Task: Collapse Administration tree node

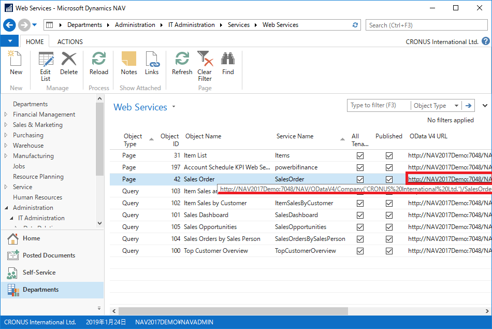Action: tap(6, 208)
